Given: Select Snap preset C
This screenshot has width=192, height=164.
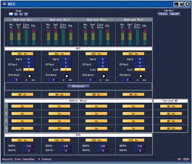Looking at the screenshot, I should 21,14.
